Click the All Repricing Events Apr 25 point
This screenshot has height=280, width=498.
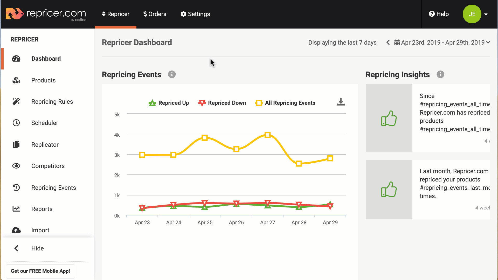click(205, 138)
